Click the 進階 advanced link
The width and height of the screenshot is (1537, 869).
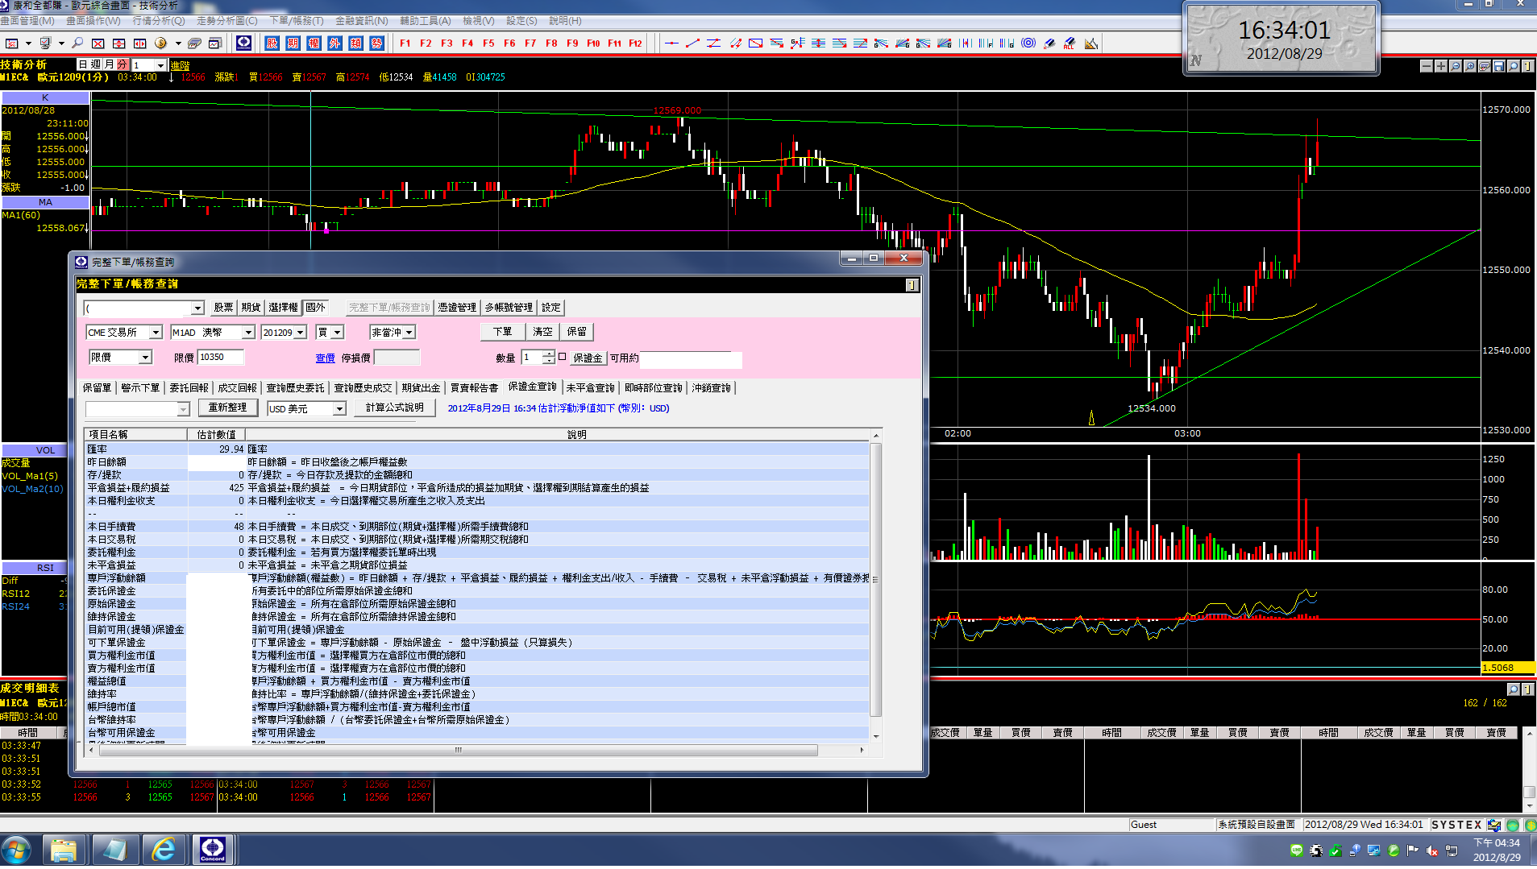click(x=181, y=65)
